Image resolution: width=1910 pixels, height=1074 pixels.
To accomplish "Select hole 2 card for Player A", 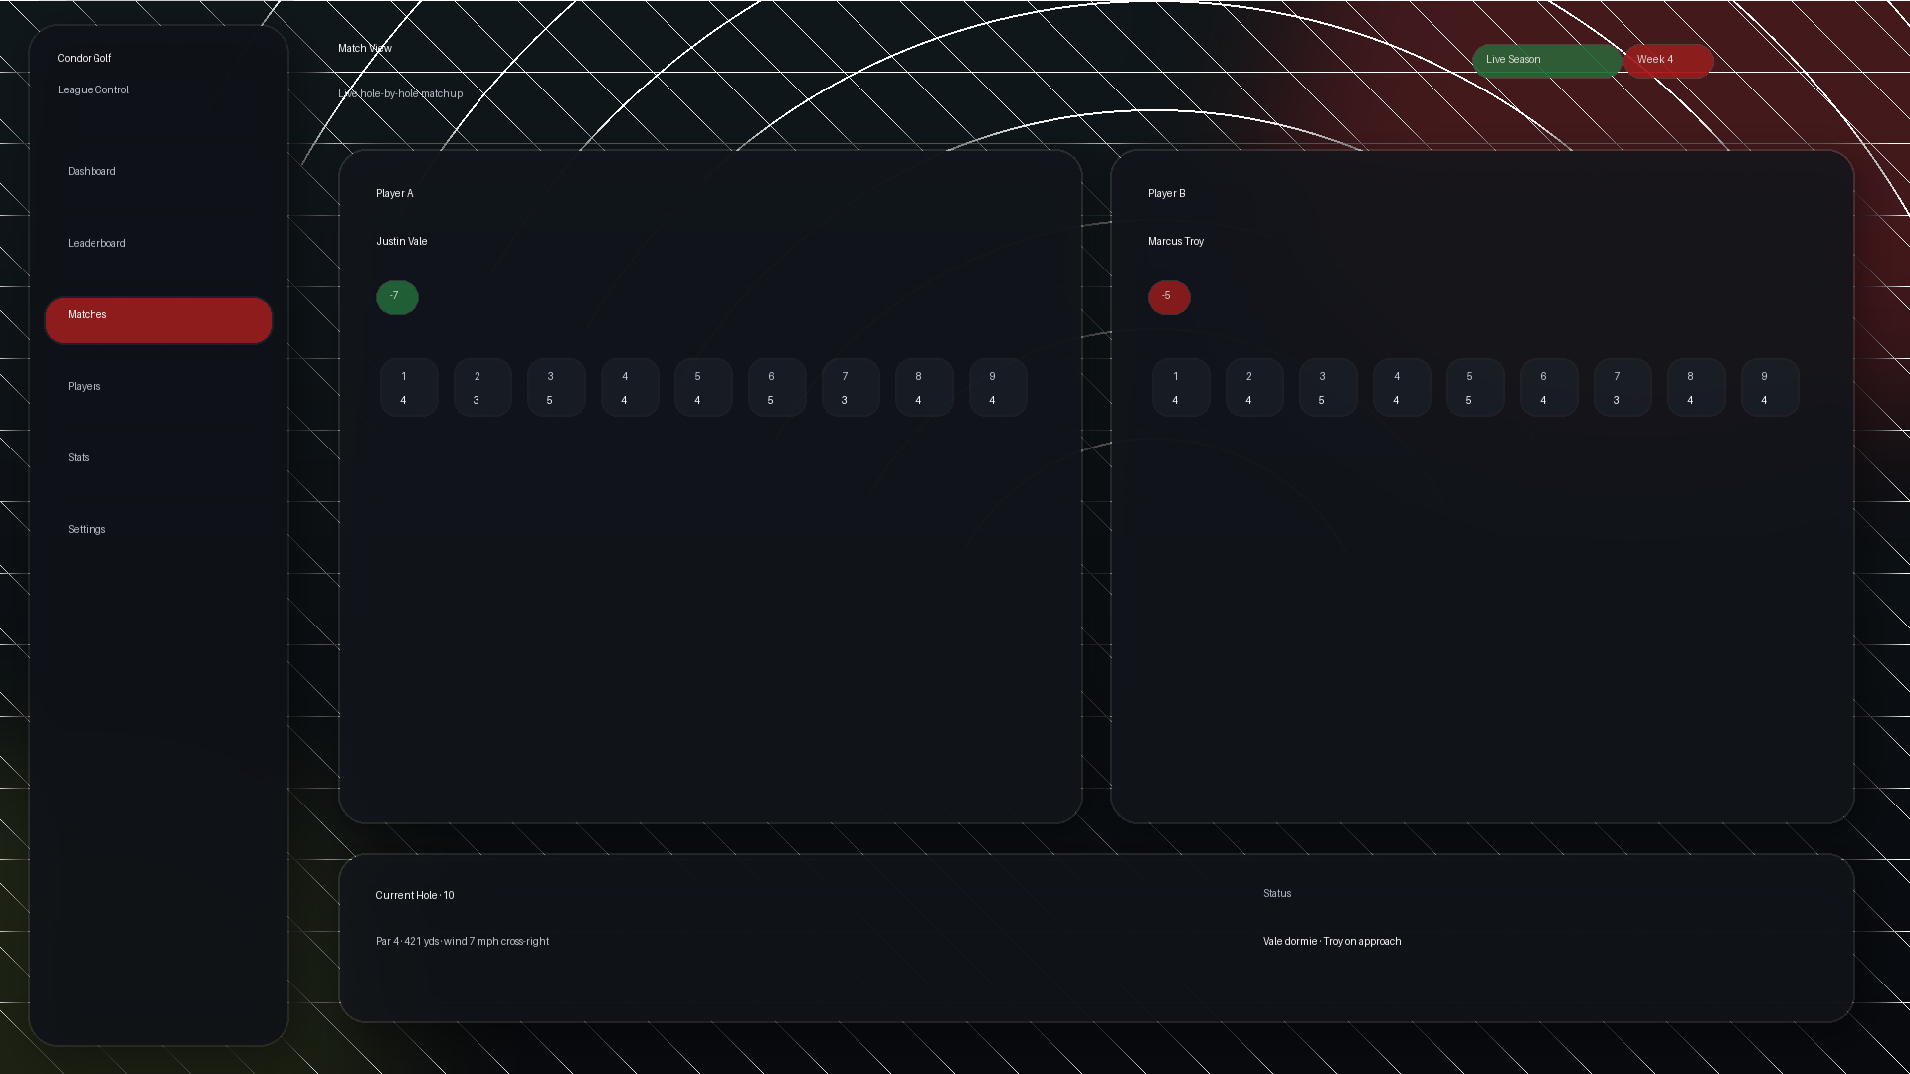I will pyautogui.click(x=482, y=387).
